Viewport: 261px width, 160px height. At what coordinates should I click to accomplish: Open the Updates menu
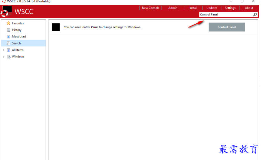coord(212,8)
